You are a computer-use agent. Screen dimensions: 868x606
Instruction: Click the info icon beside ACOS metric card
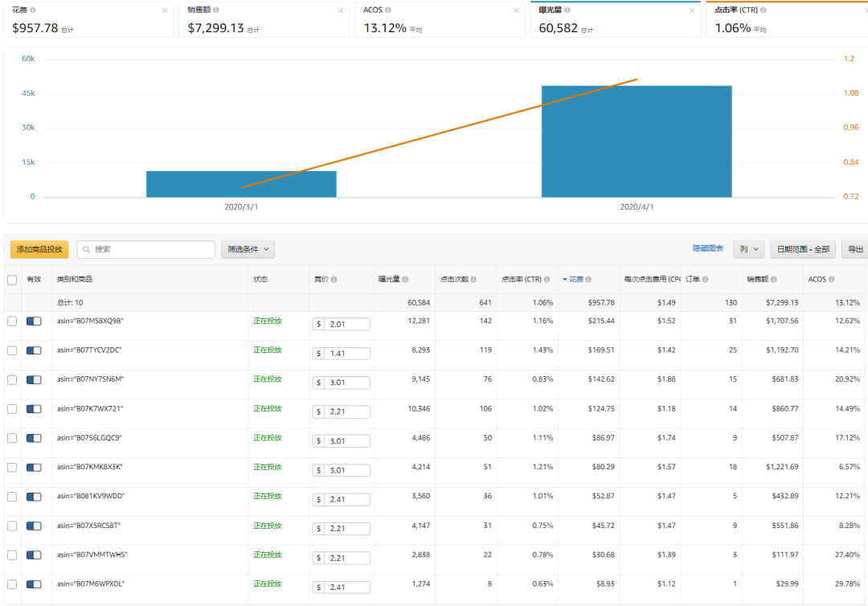388,10
